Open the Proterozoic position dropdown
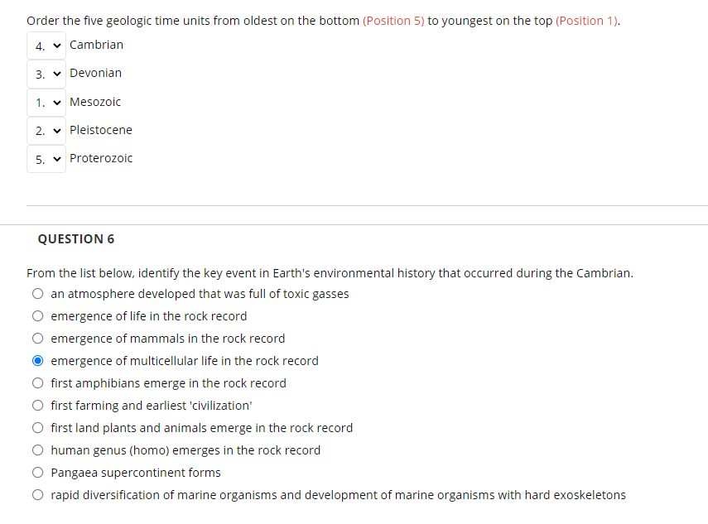 point(46,158)
